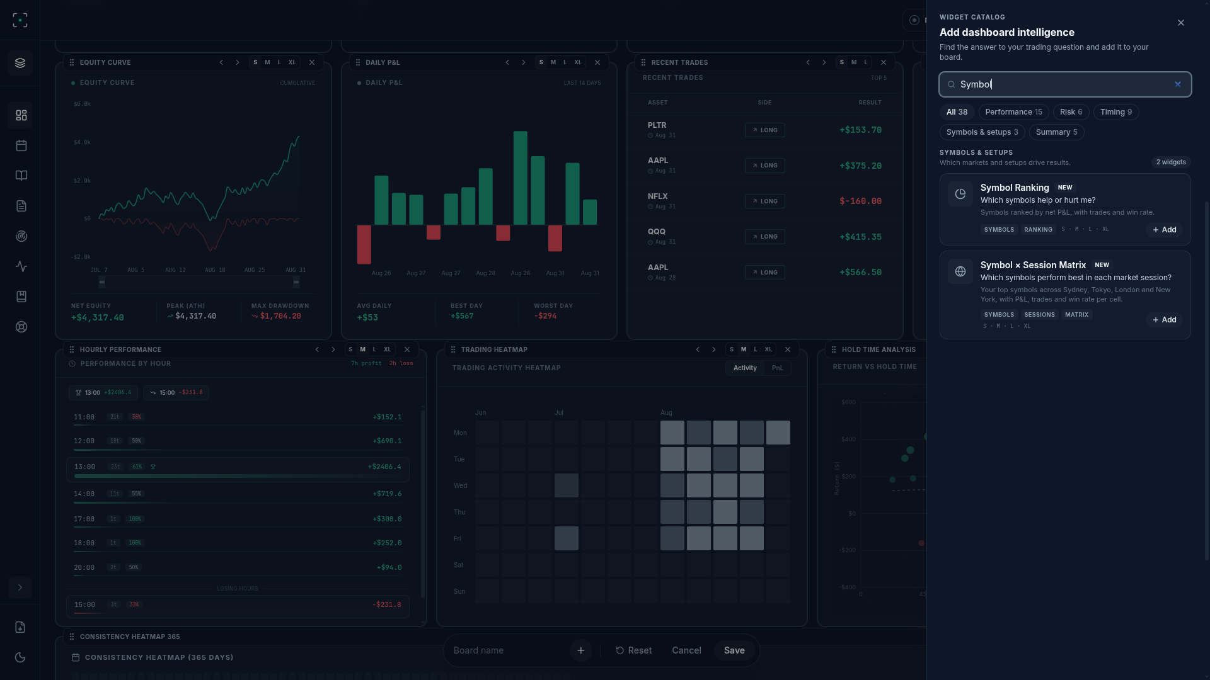Set Hourly Performance widget size to XL
The height and width of the screenshot is (680, 1210).
(388, 349)
